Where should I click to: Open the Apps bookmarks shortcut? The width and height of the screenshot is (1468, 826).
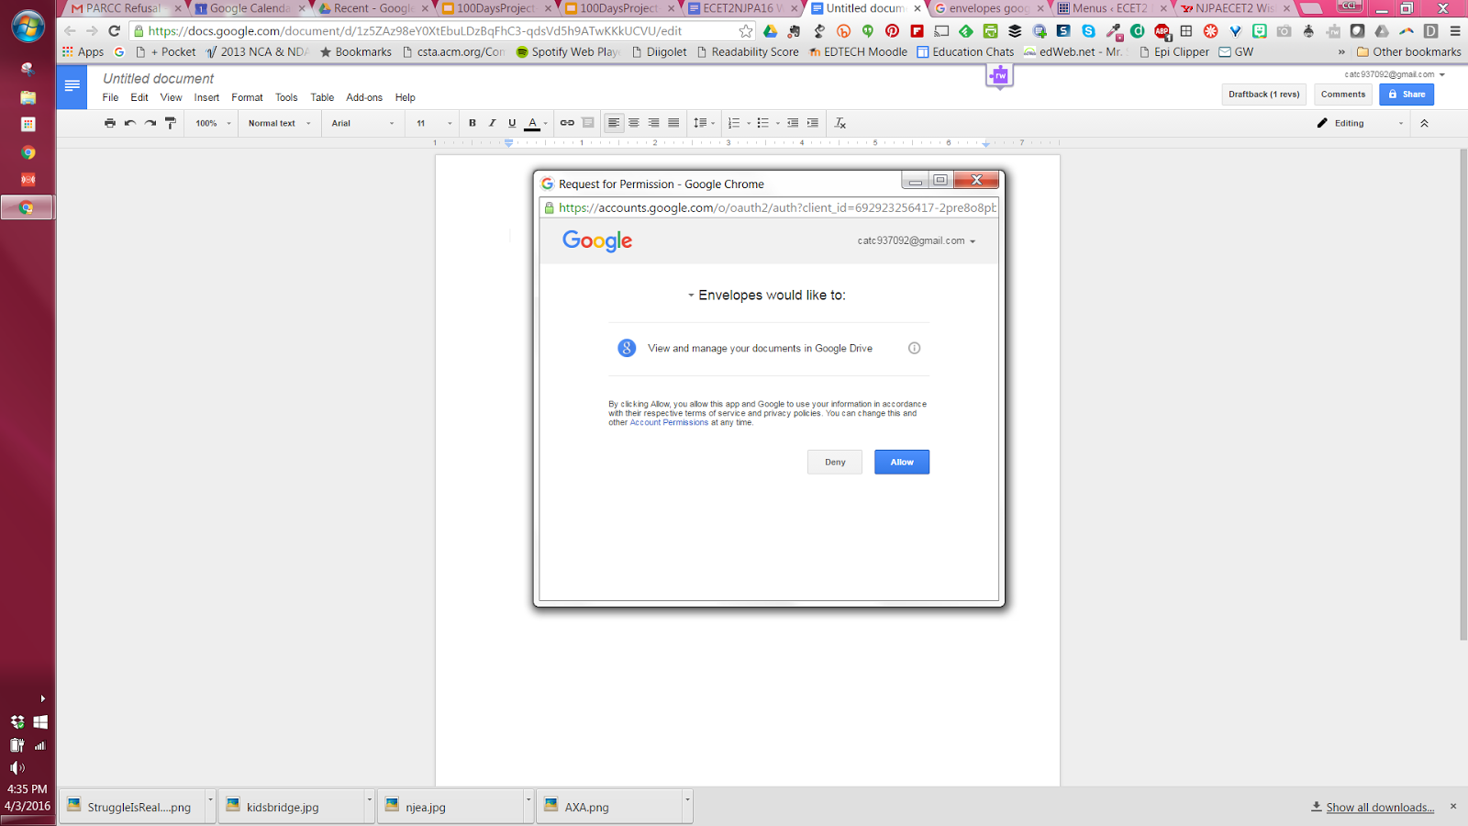click(x=83, y=52)
